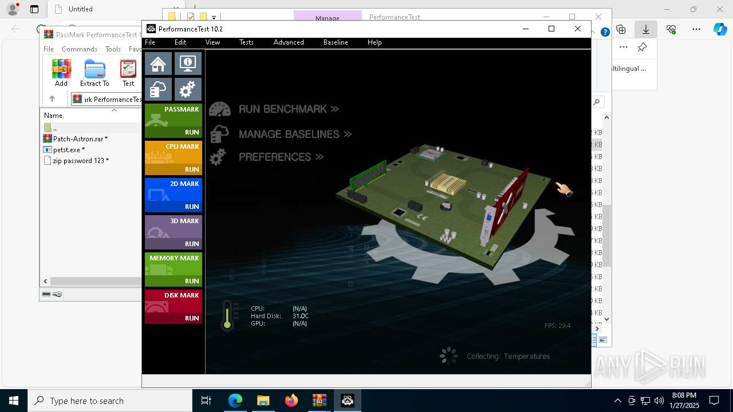Open the Preferences gears icon in sidebar
This screenshot has height=412, width=733.
coord(188,89)
